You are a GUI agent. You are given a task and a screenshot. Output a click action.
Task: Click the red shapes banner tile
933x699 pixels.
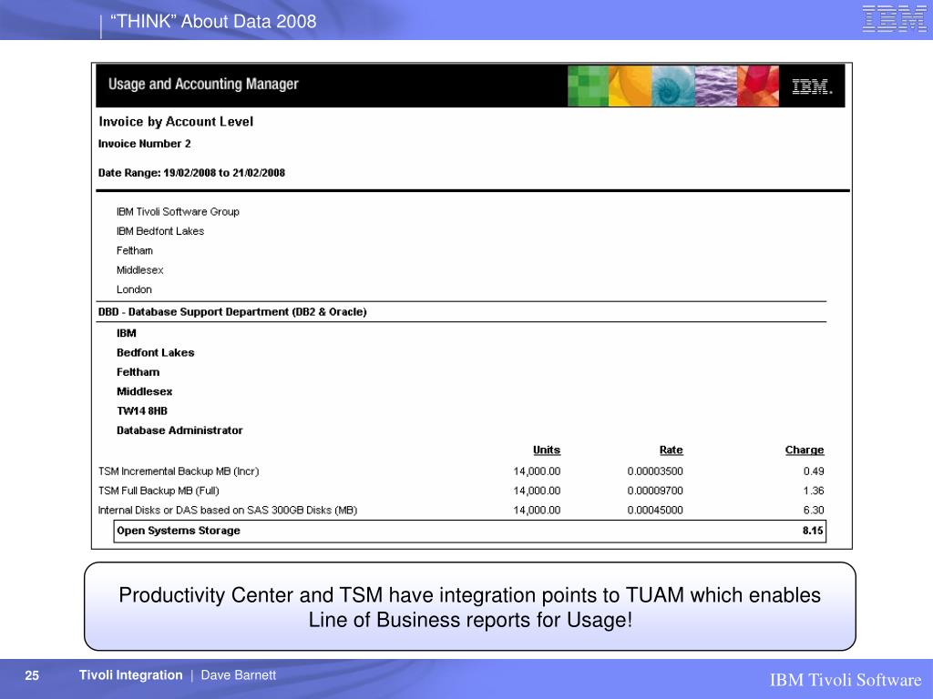(758, 86)
